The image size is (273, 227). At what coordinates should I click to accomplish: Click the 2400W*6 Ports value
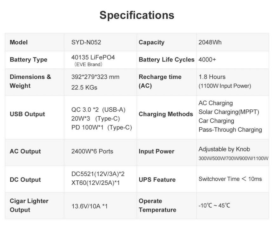(92, 151)
